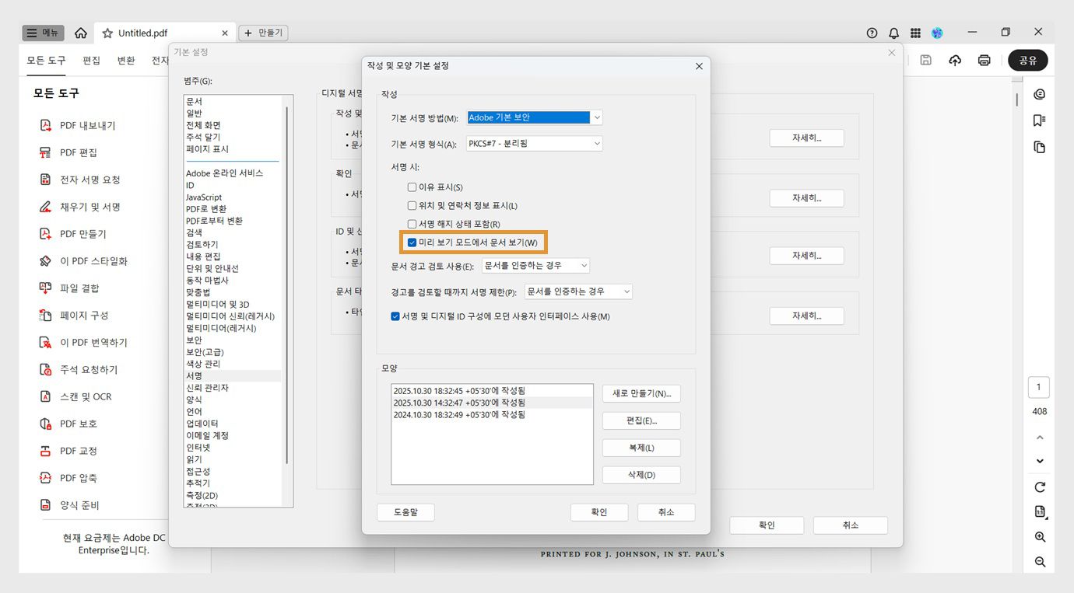Click 편집(E)... appearance button
Image resolution: width=1074 pixels, height=593 pixels.
641,420
